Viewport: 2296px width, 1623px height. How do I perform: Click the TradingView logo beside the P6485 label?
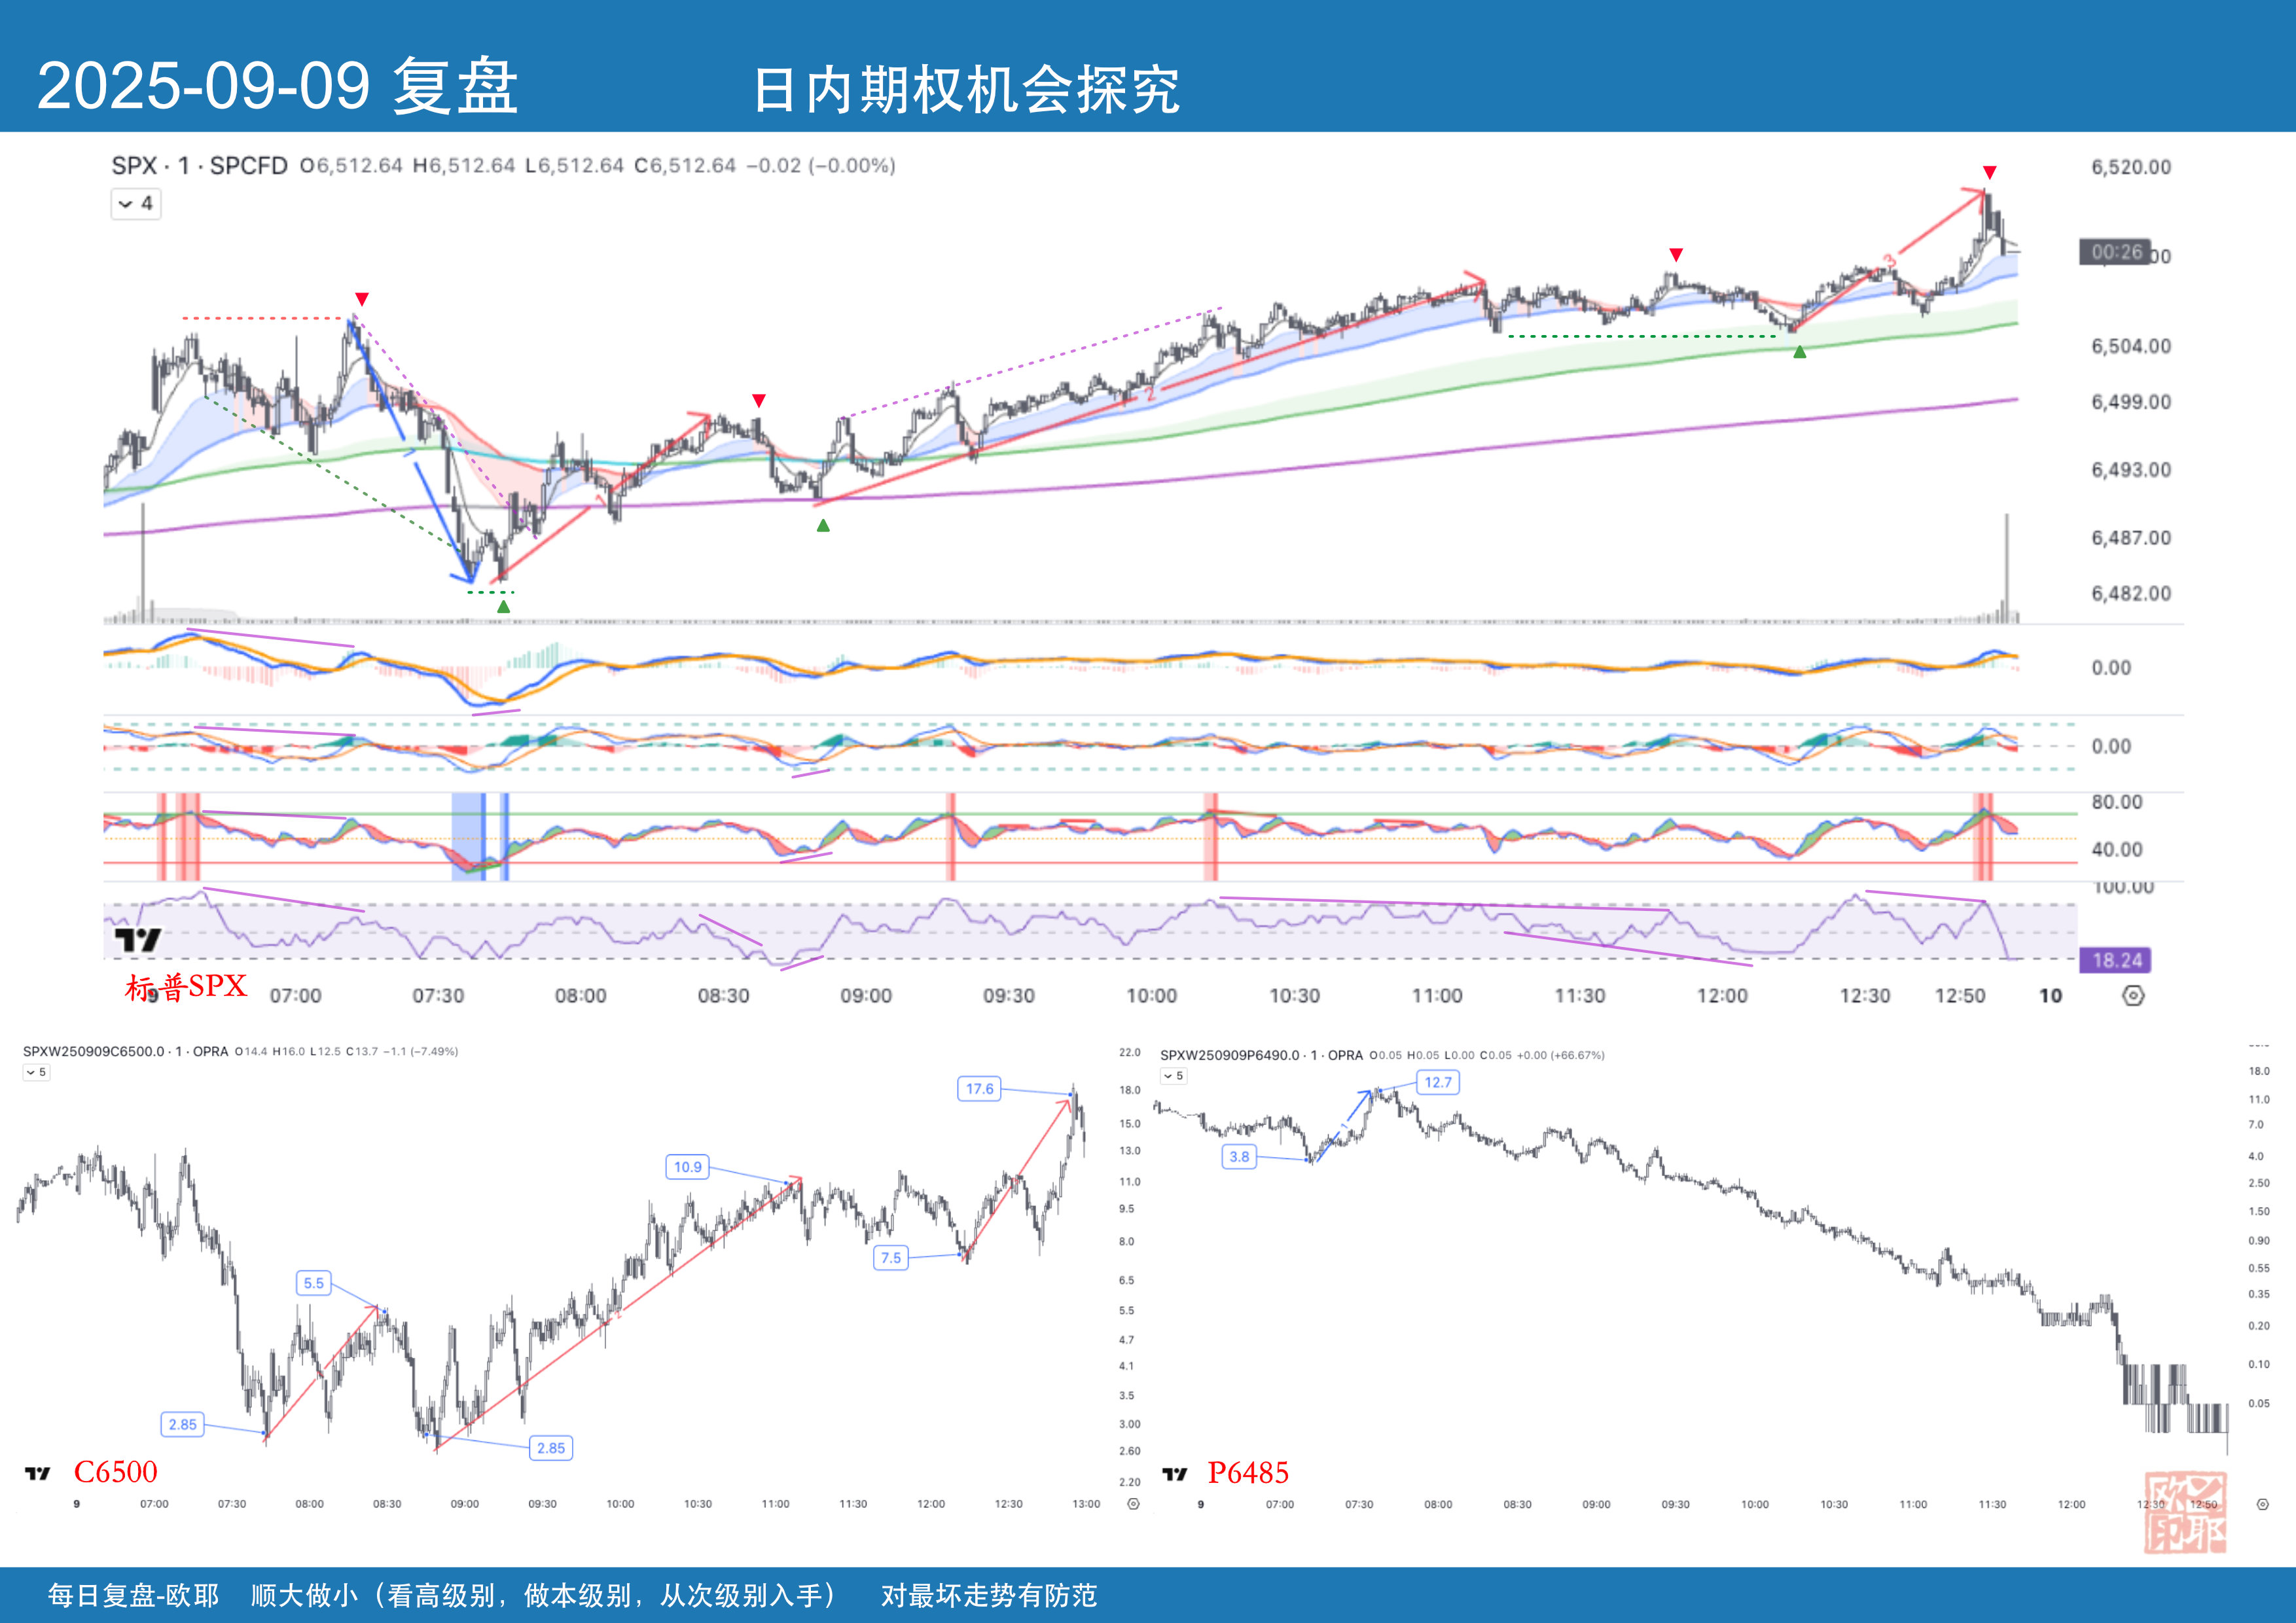click(x=1174, y=1474)
